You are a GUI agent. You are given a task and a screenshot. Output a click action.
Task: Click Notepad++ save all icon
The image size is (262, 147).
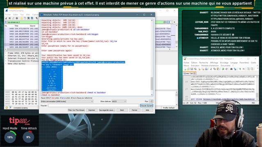[x=195, y=69]
